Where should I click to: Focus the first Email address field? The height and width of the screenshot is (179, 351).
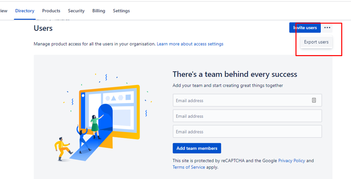[x=247, y=100]
